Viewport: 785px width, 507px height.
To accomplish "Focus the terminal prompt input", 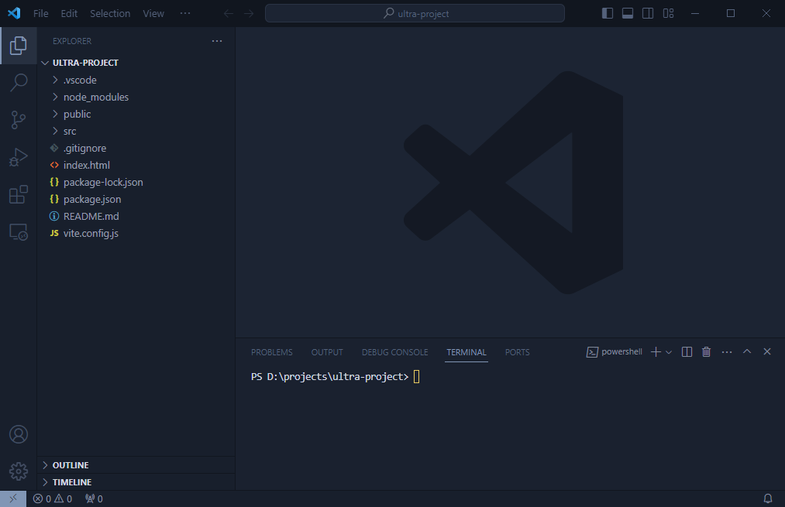I will click(x=417, y=376).
